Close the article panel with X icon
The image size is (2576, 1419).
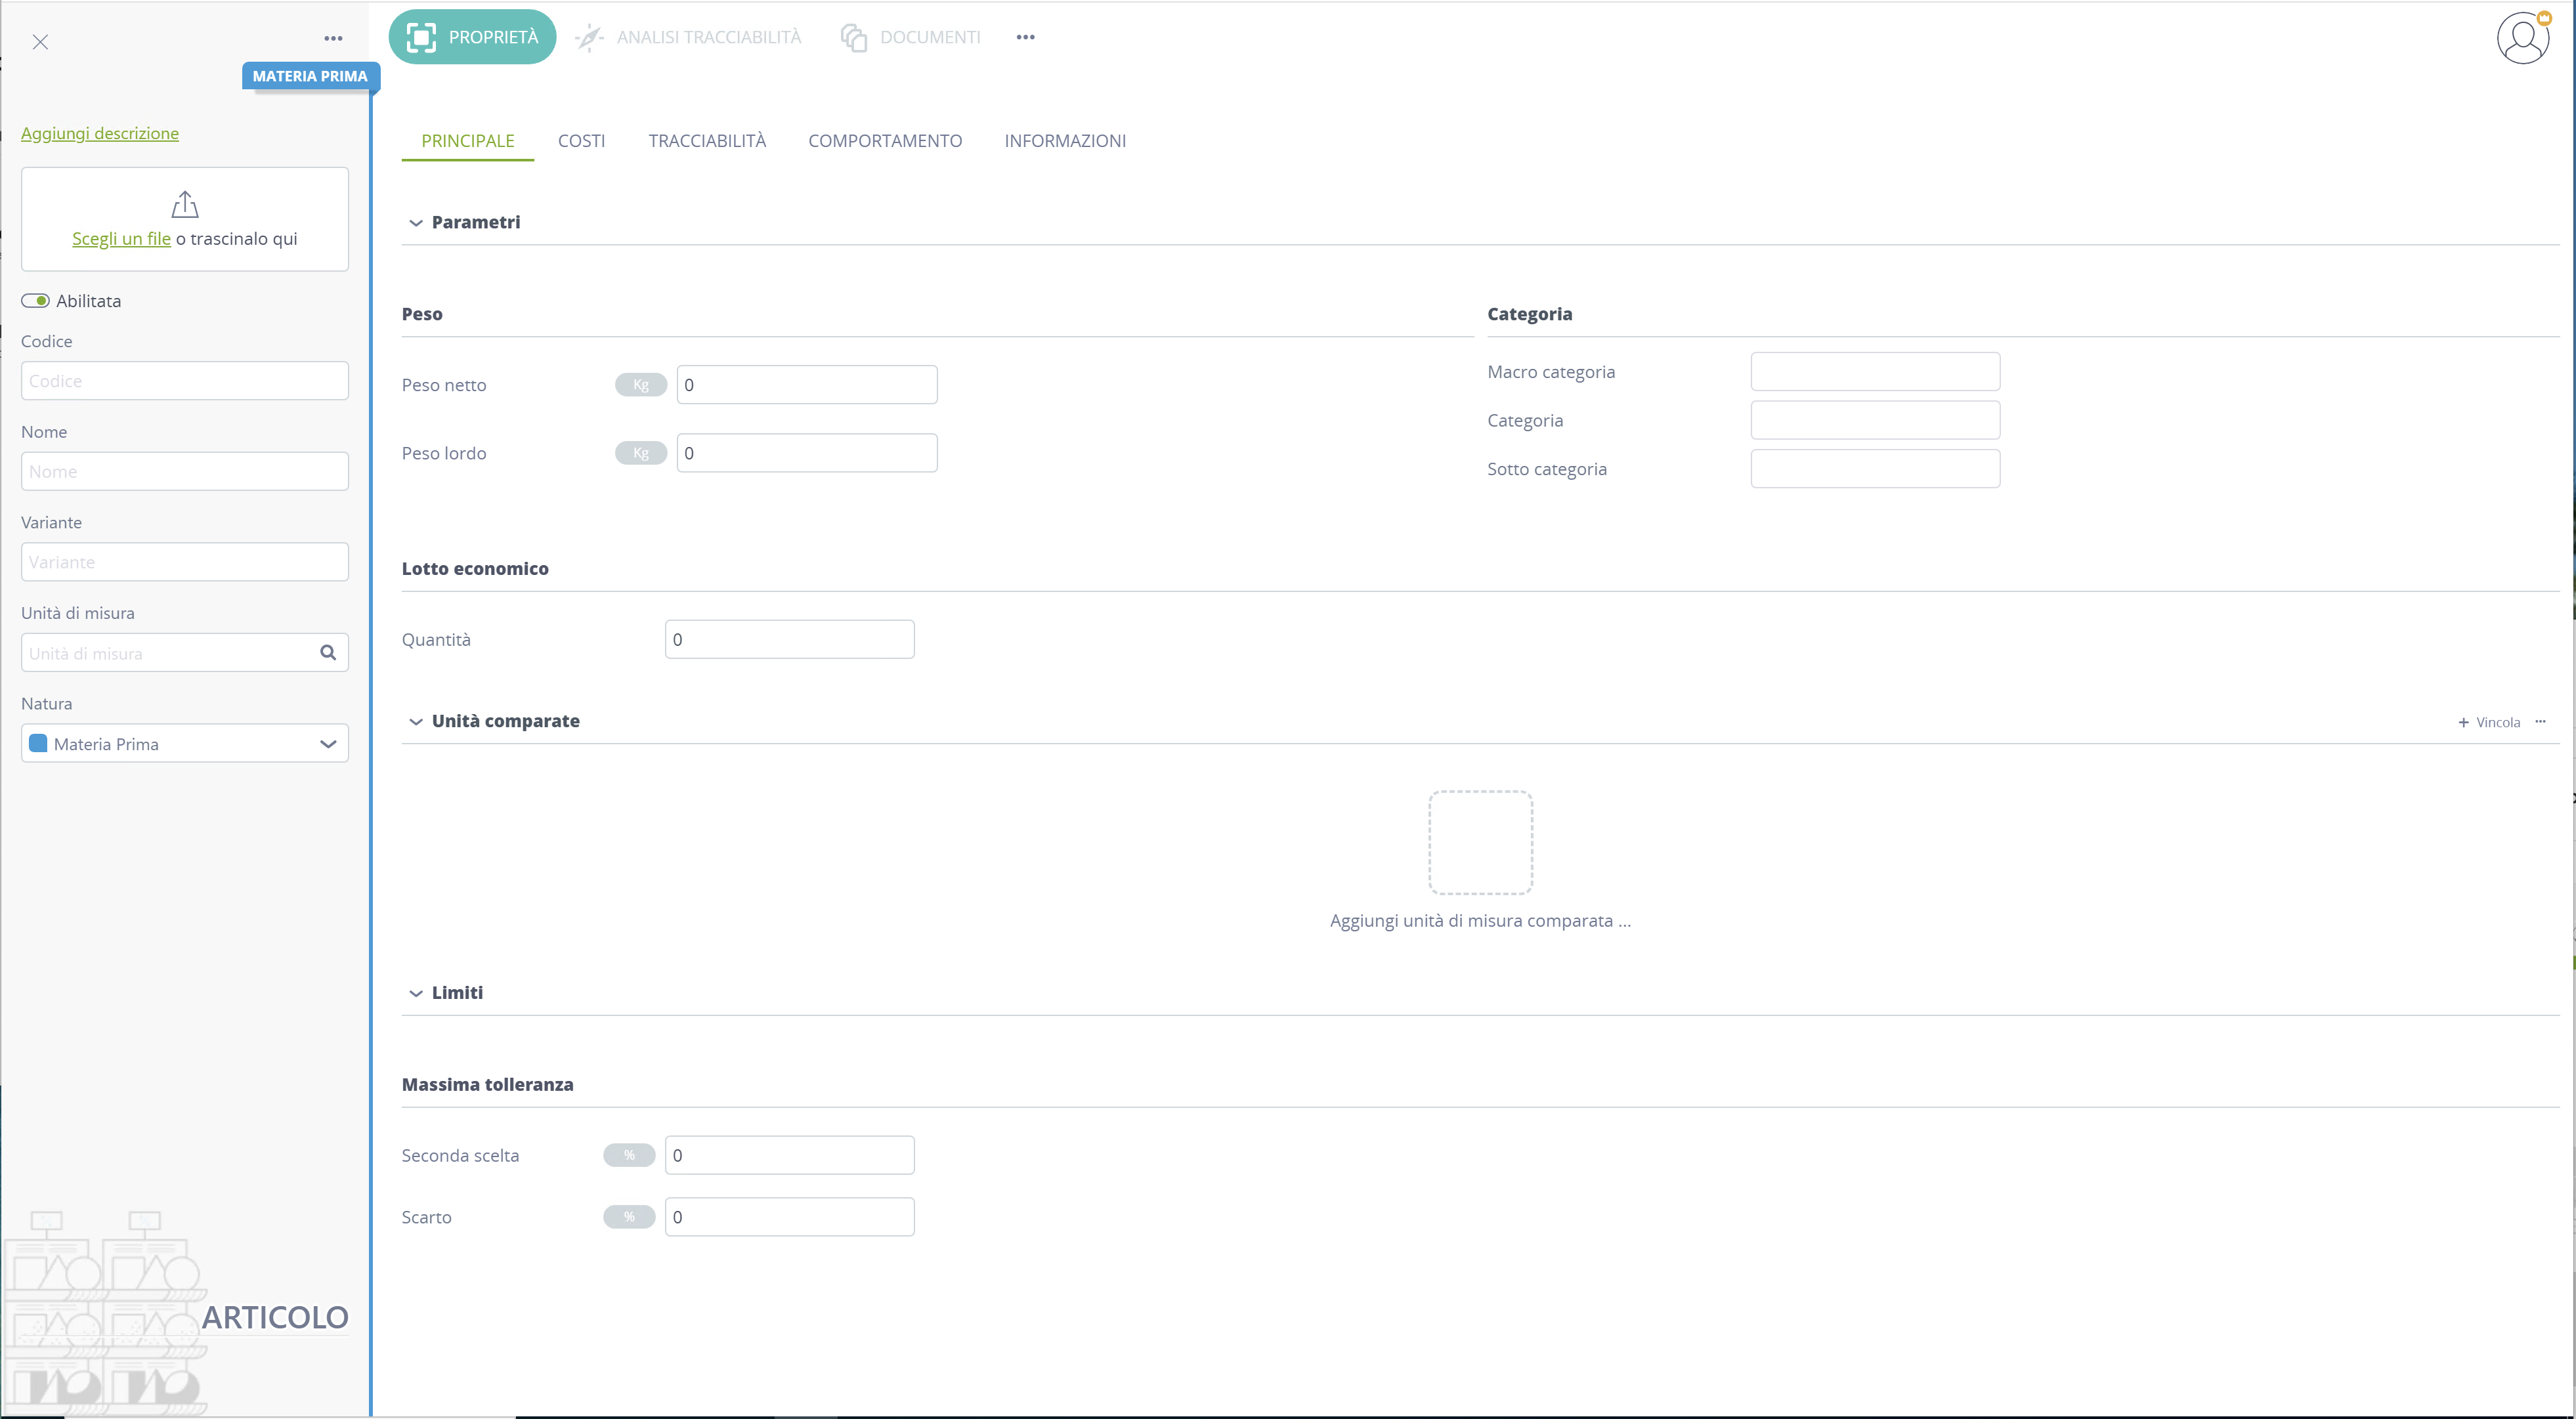point(40,42)
